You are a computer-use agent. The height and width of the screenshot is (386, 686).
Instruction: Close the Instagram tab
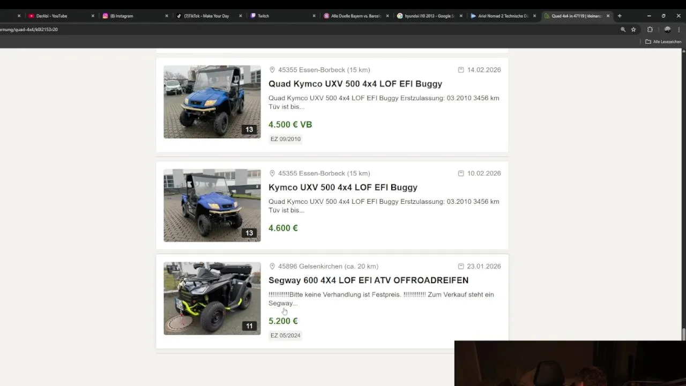pos(167,16)
